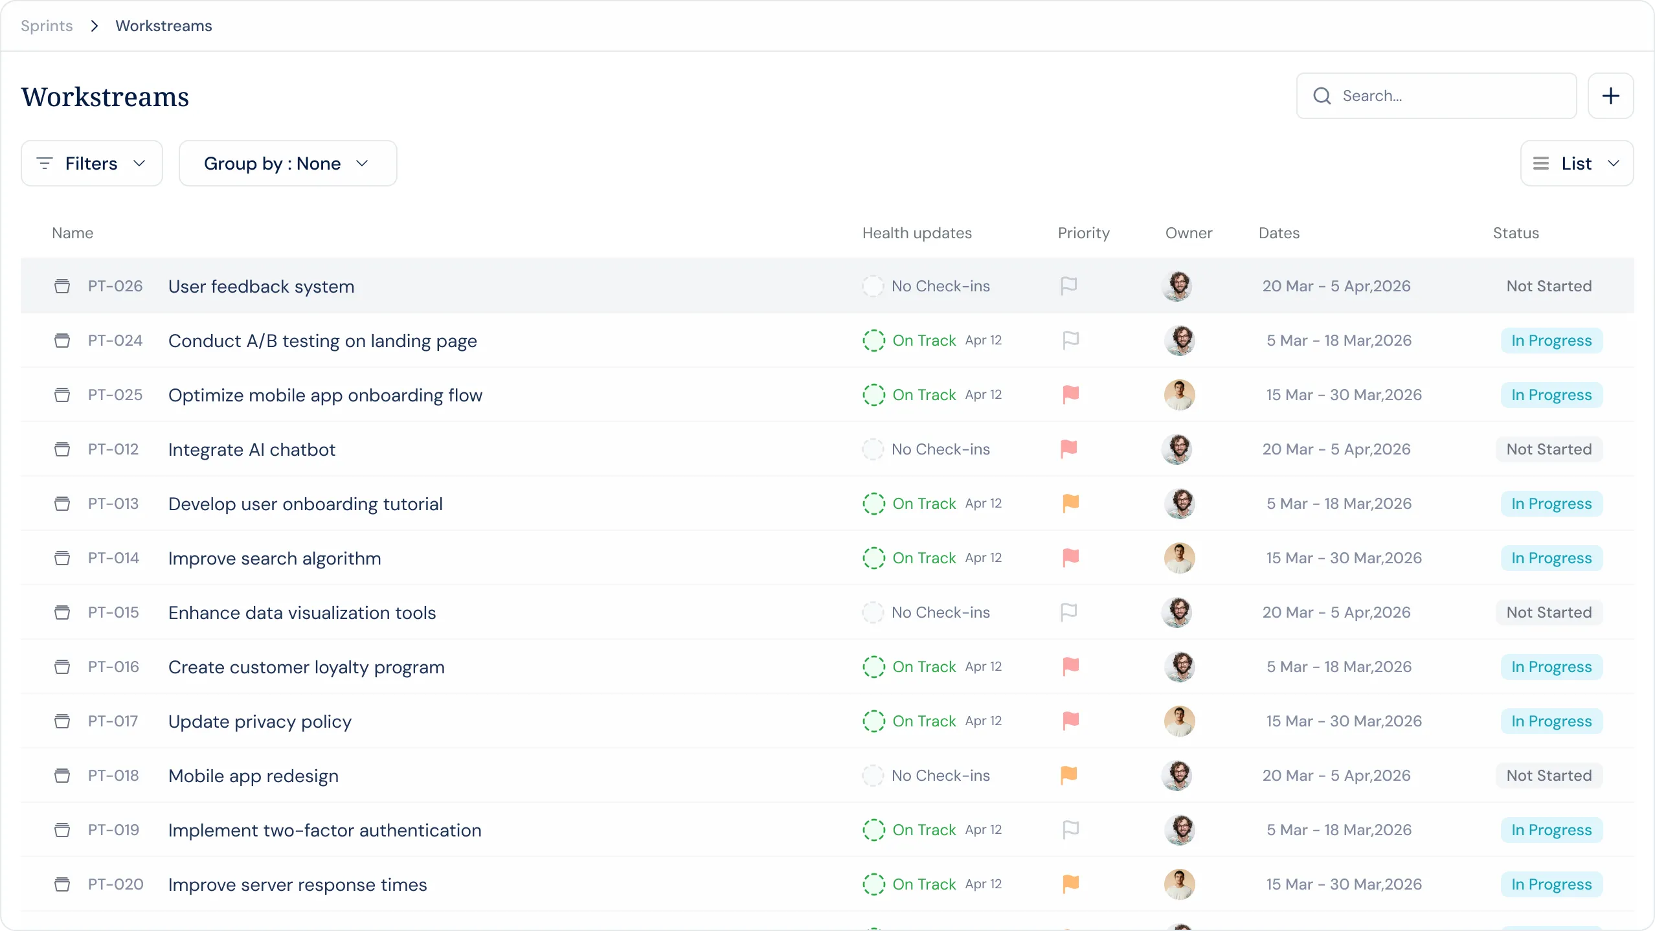Click the project icon for PT-017

pyautogui.click(x=62, y=721)
